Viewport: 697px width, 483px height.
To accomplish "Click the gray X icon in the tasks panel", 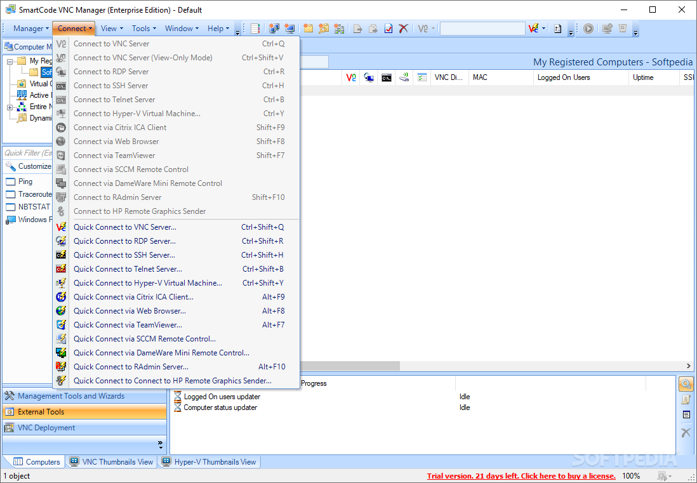I will coord(686,432).
